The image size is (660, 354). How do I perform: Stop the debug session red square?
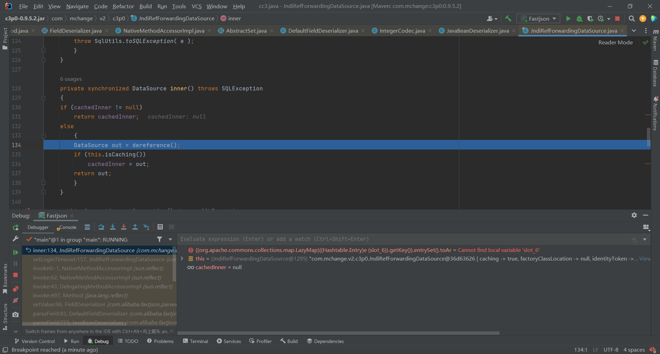point(15,275)
